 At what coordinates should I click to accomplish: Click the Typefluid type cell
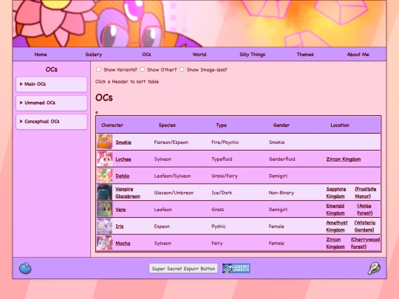pyautogui.click(x=222, y=159)
